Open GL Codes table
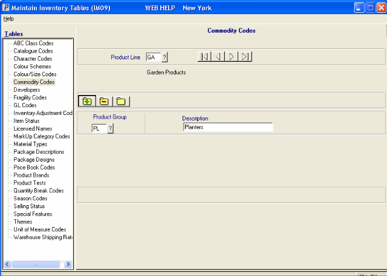The height and width of the screenshot is (276, 387). click(x=25, y=105)
